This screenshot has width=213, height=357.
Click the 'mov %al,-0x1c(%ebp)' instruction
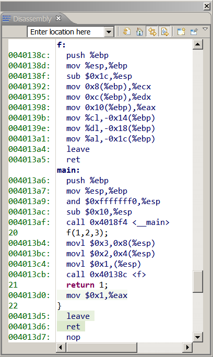(111, 139)
